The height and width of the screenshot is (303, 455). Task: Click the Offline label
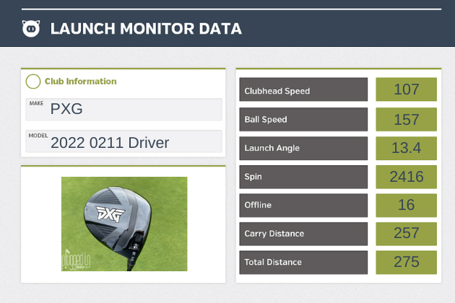[x=303, y=205]
